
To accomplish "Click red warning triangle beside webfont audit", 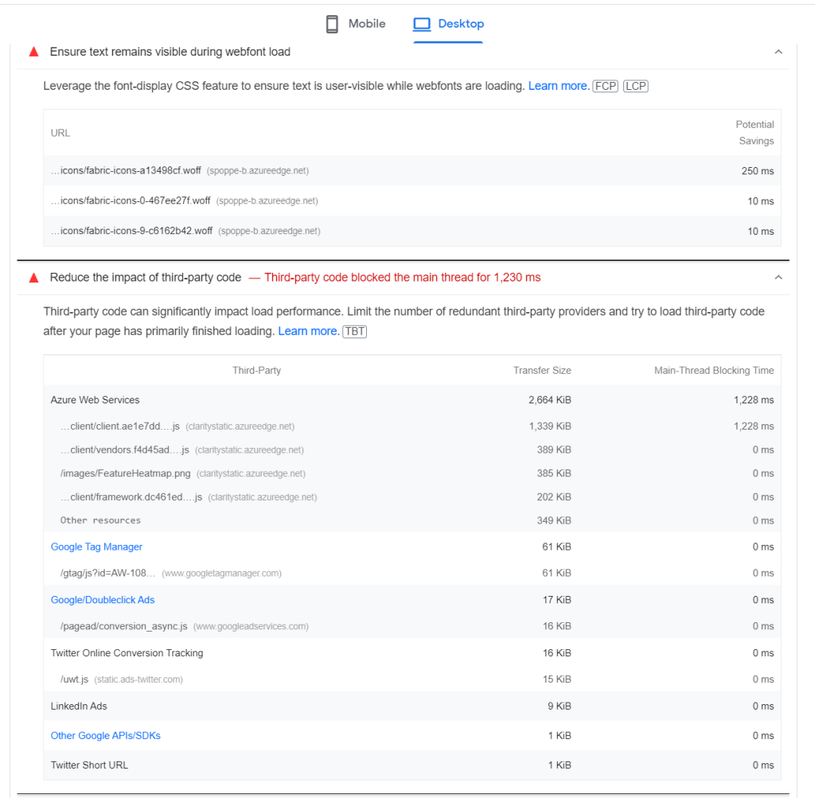I will (x=33, y=52).
